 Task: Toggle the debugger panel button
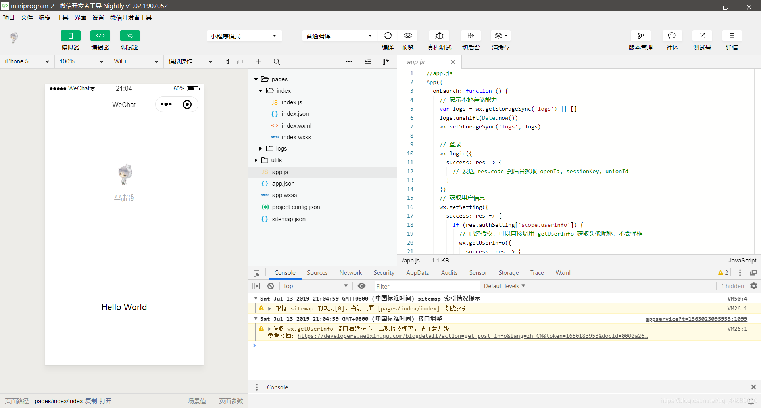click(130, 36)
